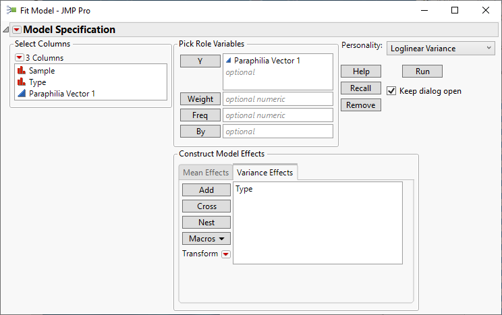The image size is (502, 315).
Task: Switch to the Variance Effects tab
Action: click(x=265, y=173)
